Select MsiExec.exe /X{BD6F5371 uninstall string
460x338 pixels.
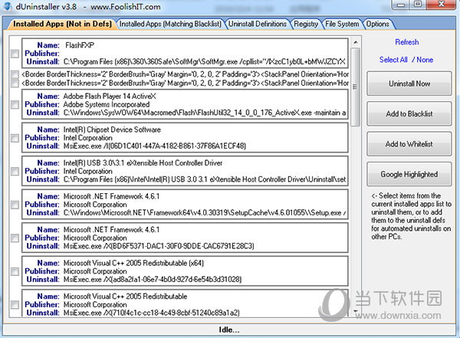[159, 246]
